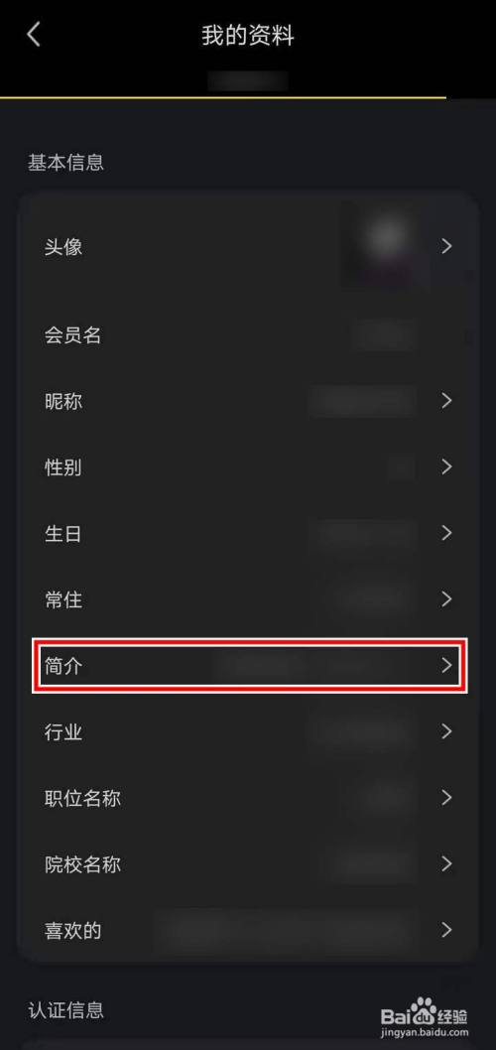Image resolution: width=496 pixels, height=1050 pixels.
Task: Tap chevron beside 生日
Action: pyautogui.click(x=447, y=533)
